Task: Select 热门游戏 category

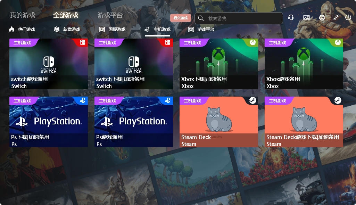Action: pyautogui.click(x=26, y=29)
